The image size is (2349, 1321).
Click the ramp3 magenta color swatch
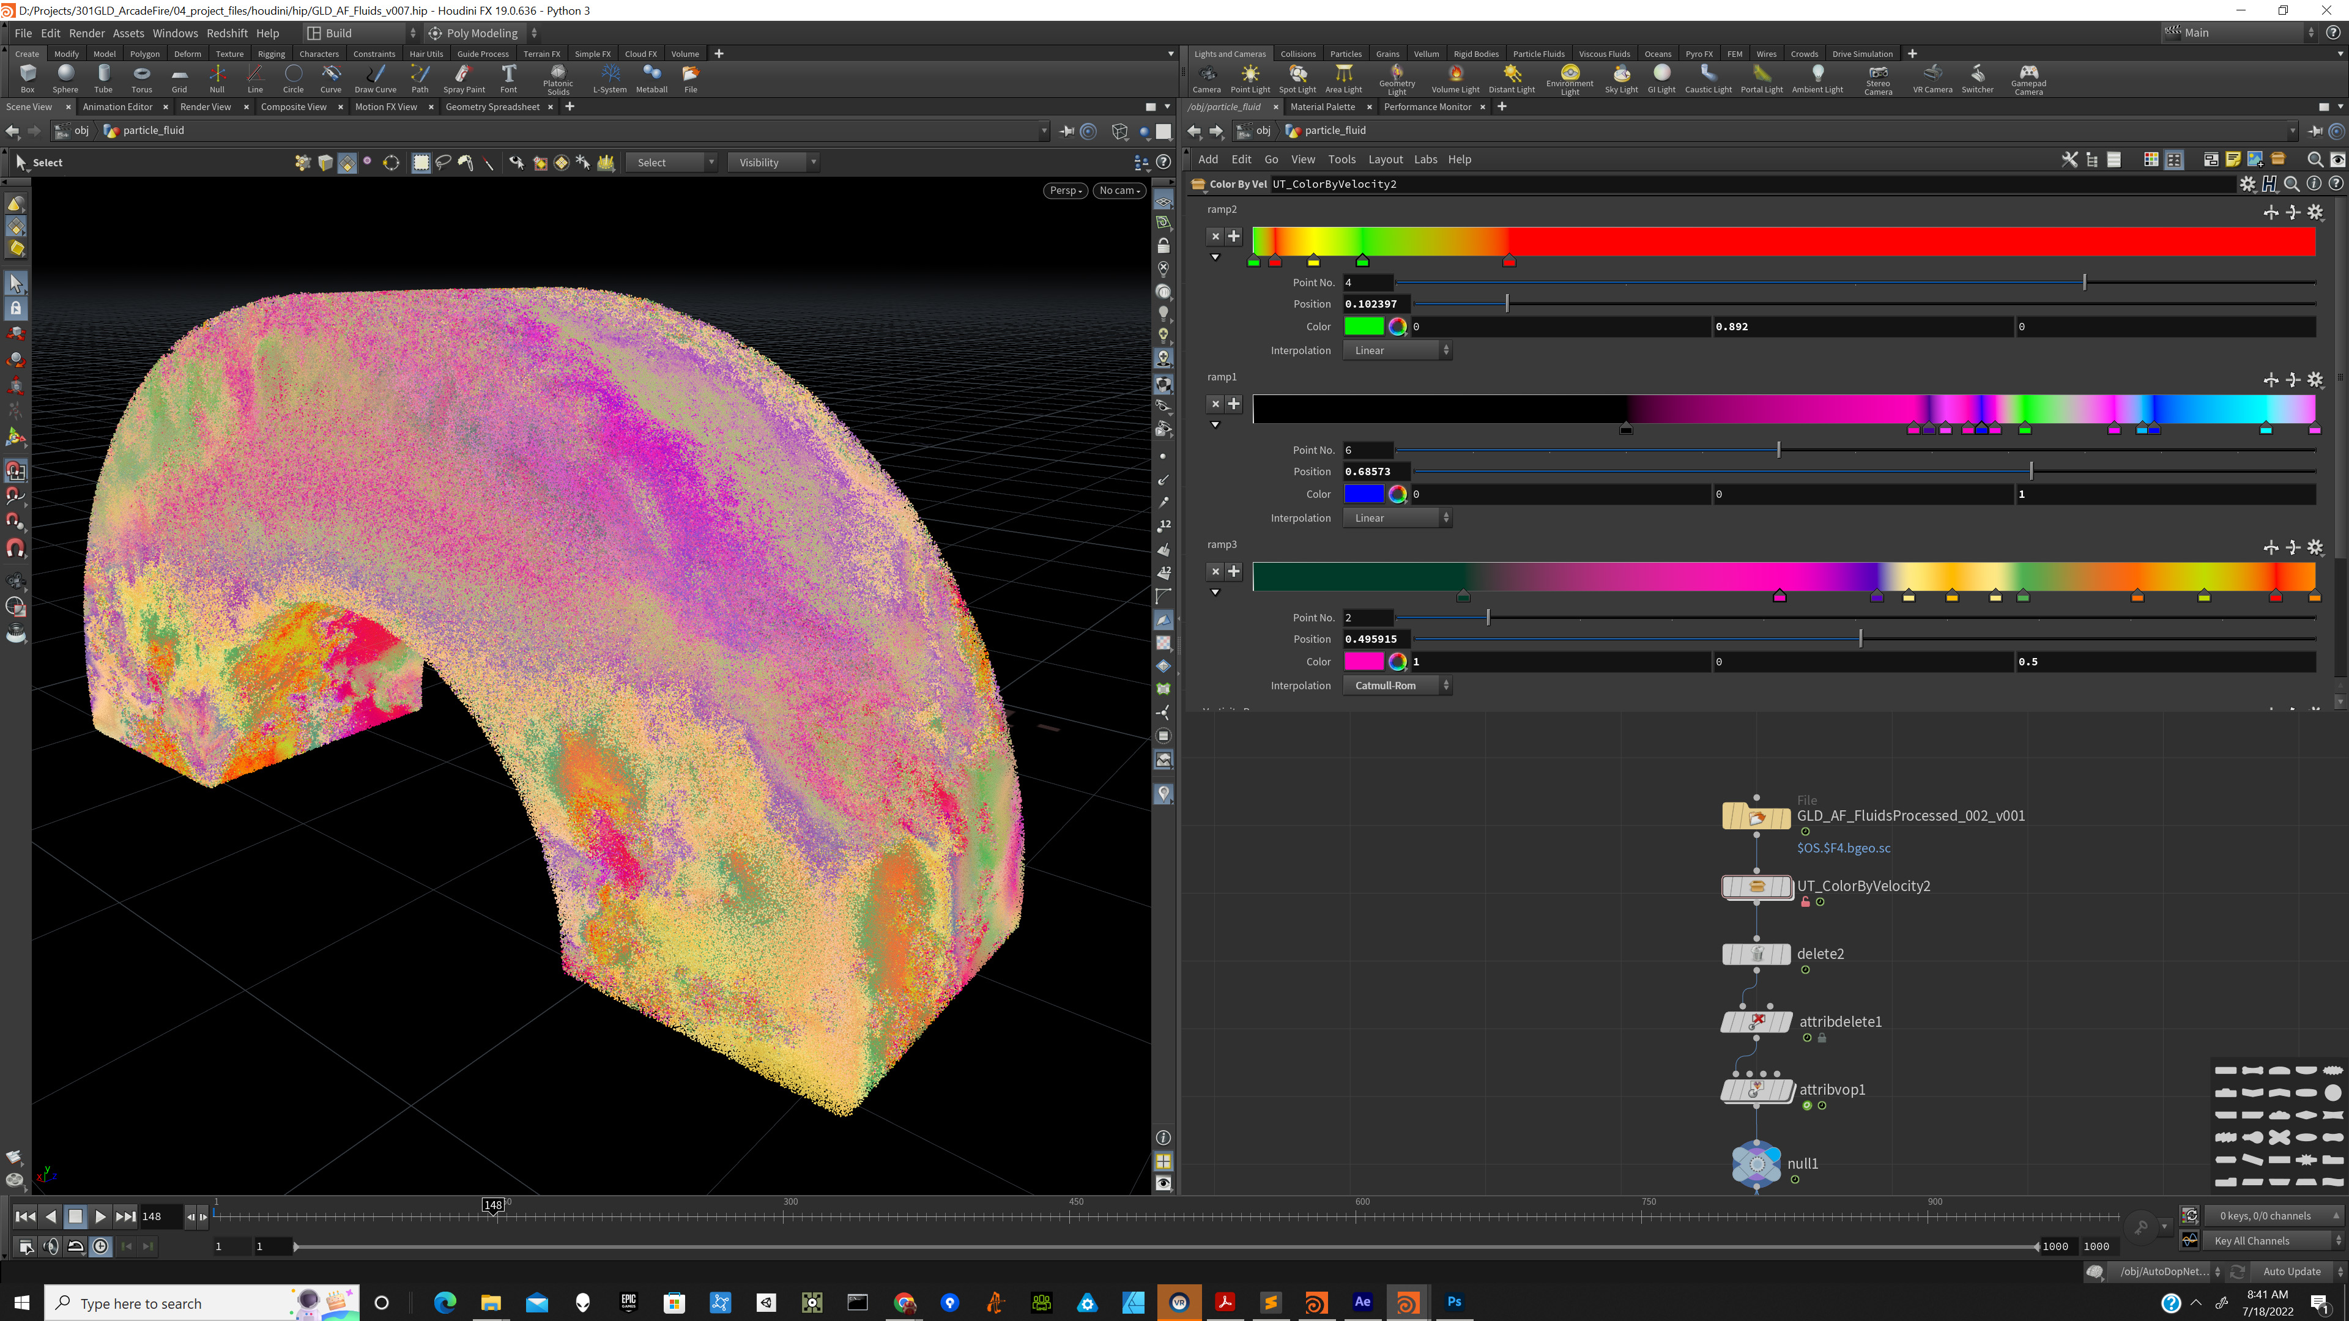point(1364,662)
